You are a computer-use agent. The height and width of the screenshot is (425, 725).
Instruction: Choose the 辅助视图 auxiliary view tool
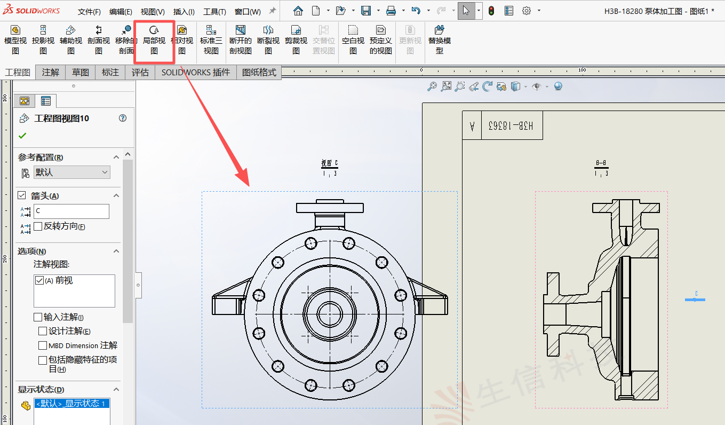pyautogui.click(x=70, y=40)
